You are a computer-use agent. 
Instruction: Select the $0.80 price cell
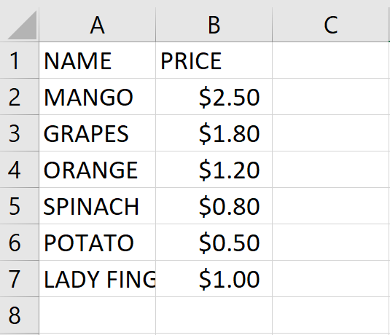click(x=214, y=206)
